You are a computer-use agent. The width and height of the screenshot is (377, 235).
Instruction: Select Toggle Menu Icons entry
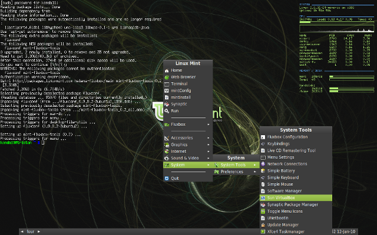pyautogui.click(x=296, y=211)
